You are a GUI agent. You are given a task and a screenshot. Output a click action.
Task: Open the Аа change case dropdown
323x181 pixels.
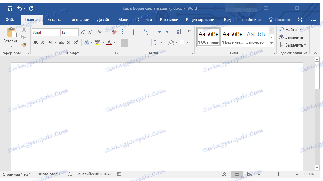pyautogui.click(x=101, y=32)
